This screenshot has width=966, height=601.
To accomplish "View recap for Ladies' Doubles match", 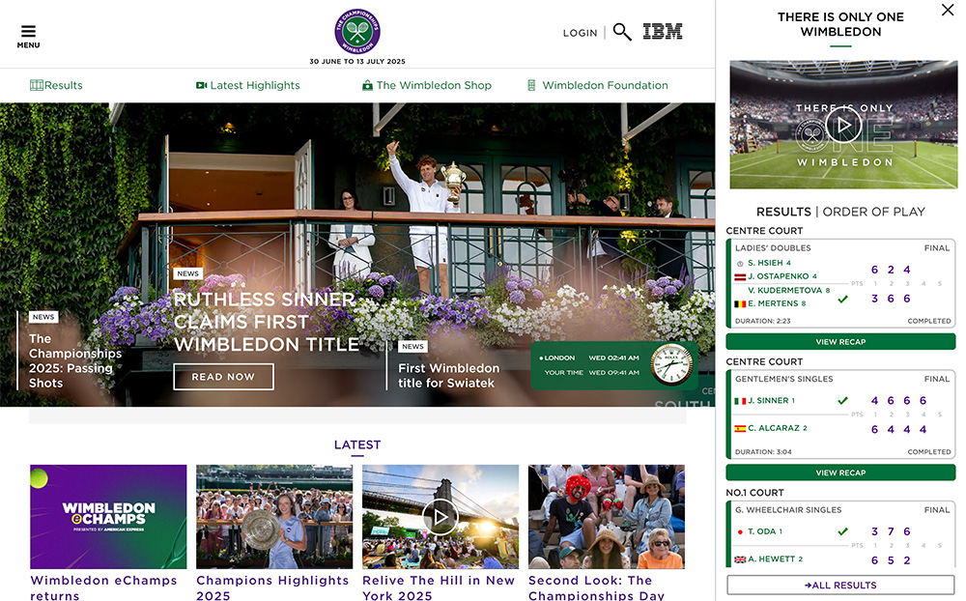I will (841, 341).
